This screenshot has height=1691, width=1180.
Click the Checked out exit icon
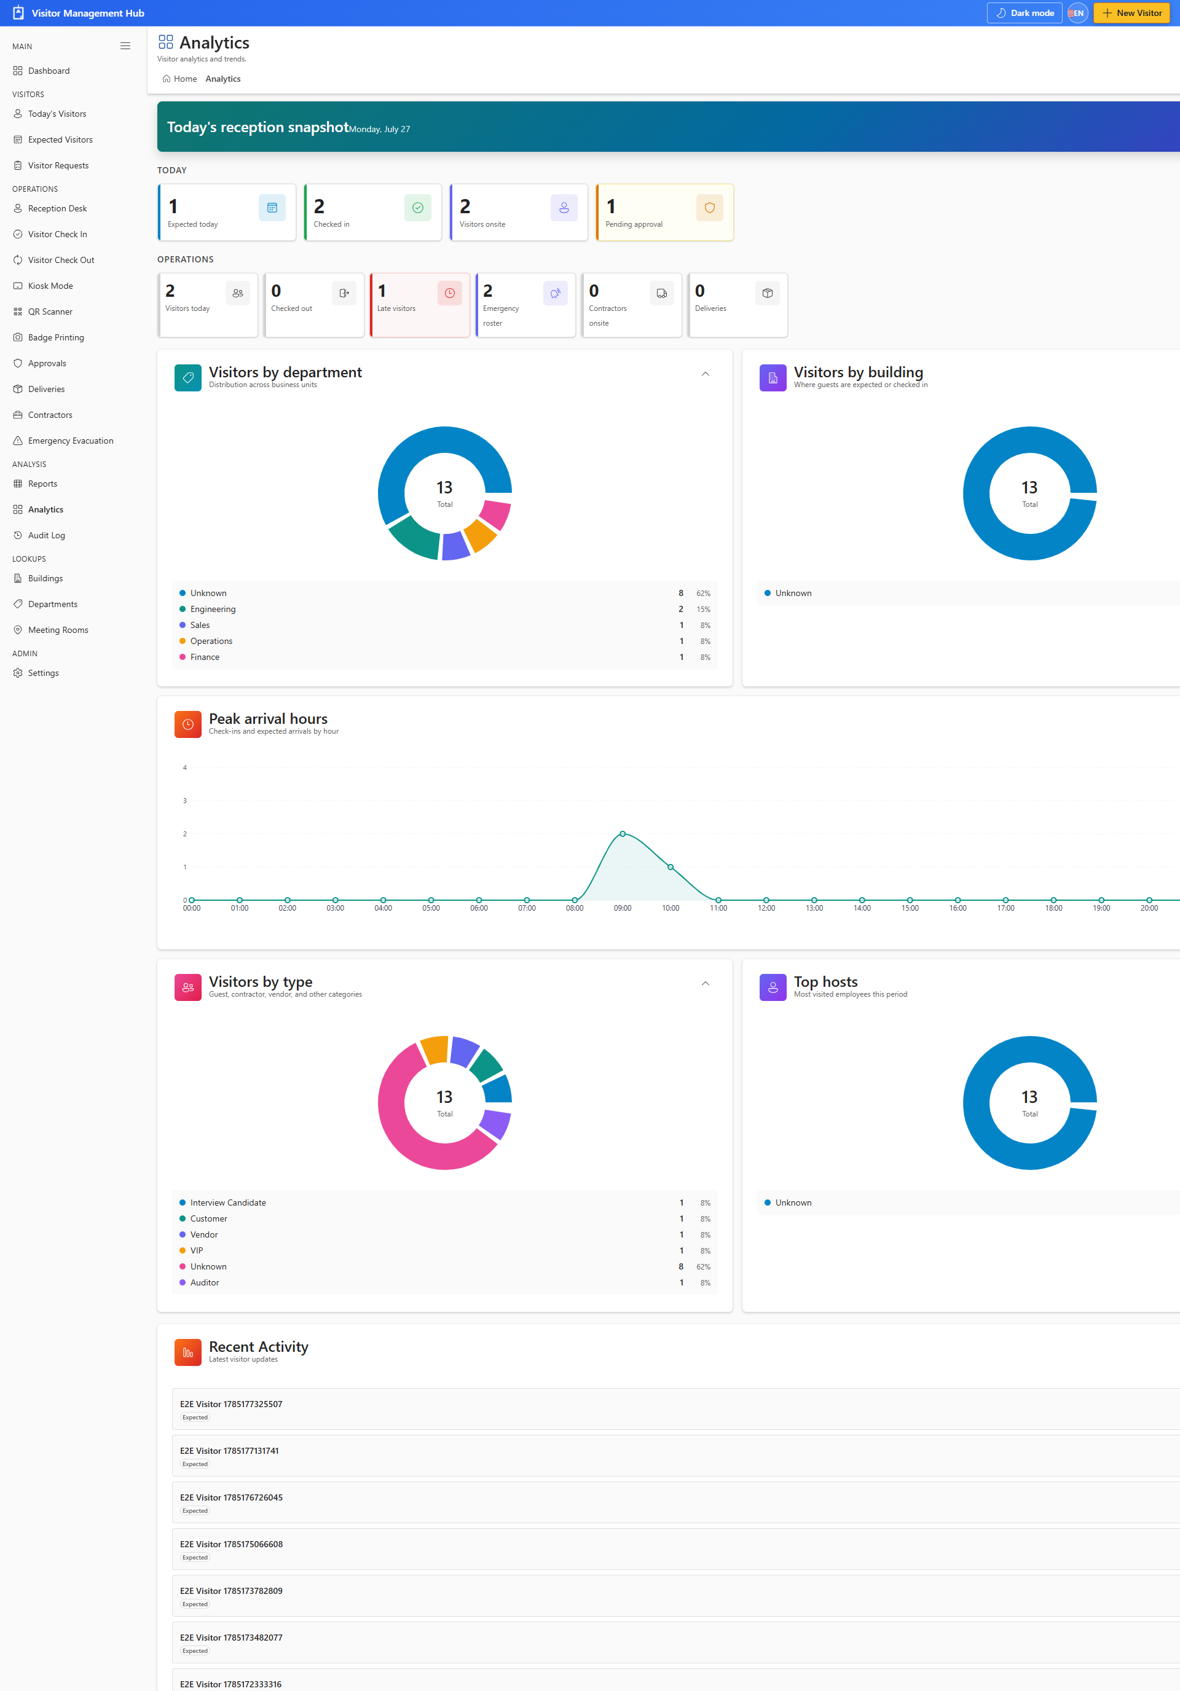tap(344, 293)
